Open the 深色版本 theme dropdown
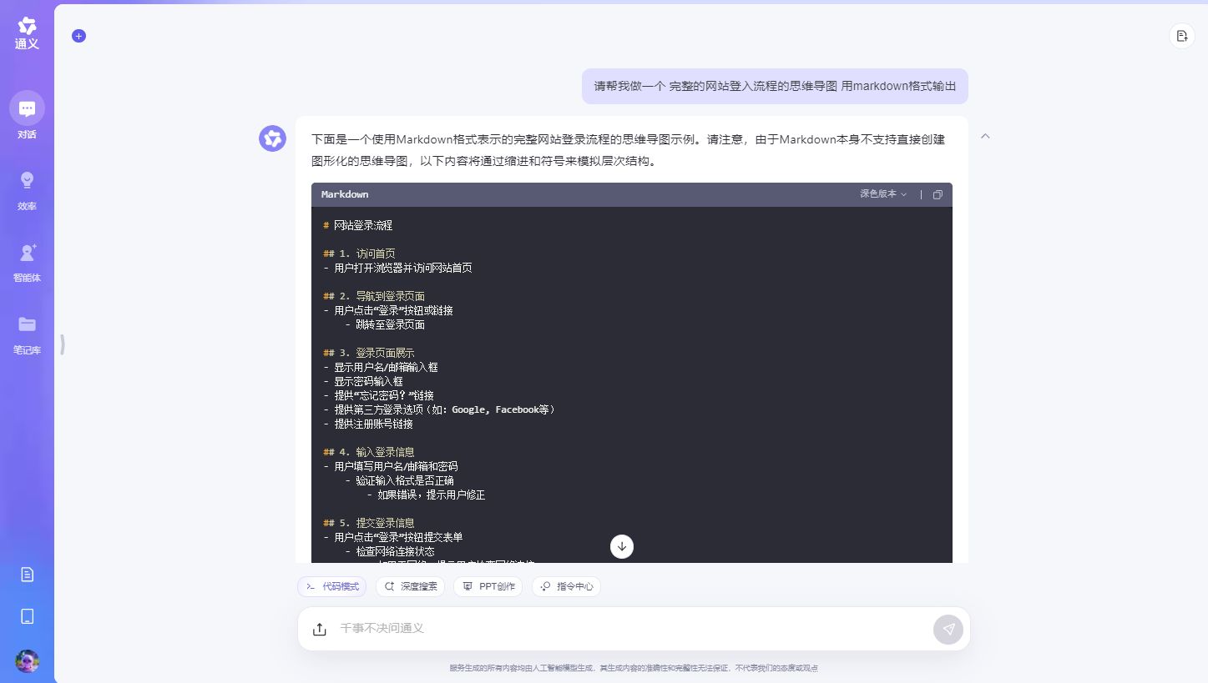The image size is (1208, 683). click(x=883, y=193)
